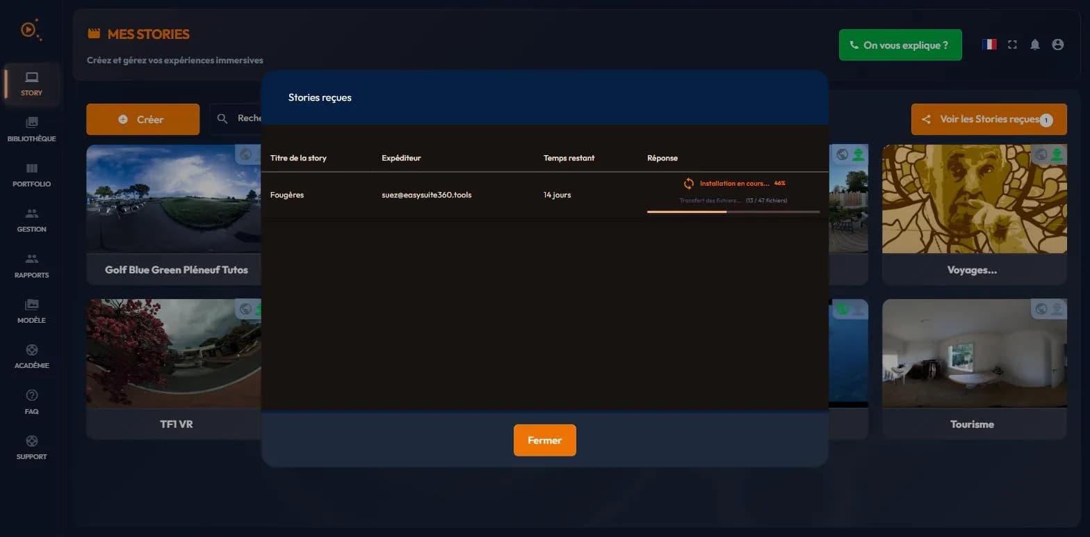Click the file transfer progress bar
1090x537 pixels.
(733, 211)
